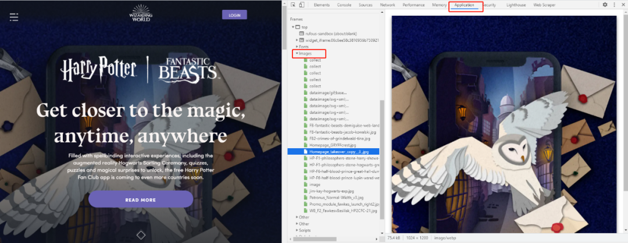The height and width of the screenshot is (243, 628).
Task: Open the Lighthouse tab
Action: point(516,5)
